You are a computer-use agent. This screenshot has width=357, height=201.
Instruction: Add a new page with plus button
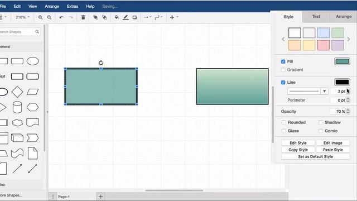(x=100, y=197)
